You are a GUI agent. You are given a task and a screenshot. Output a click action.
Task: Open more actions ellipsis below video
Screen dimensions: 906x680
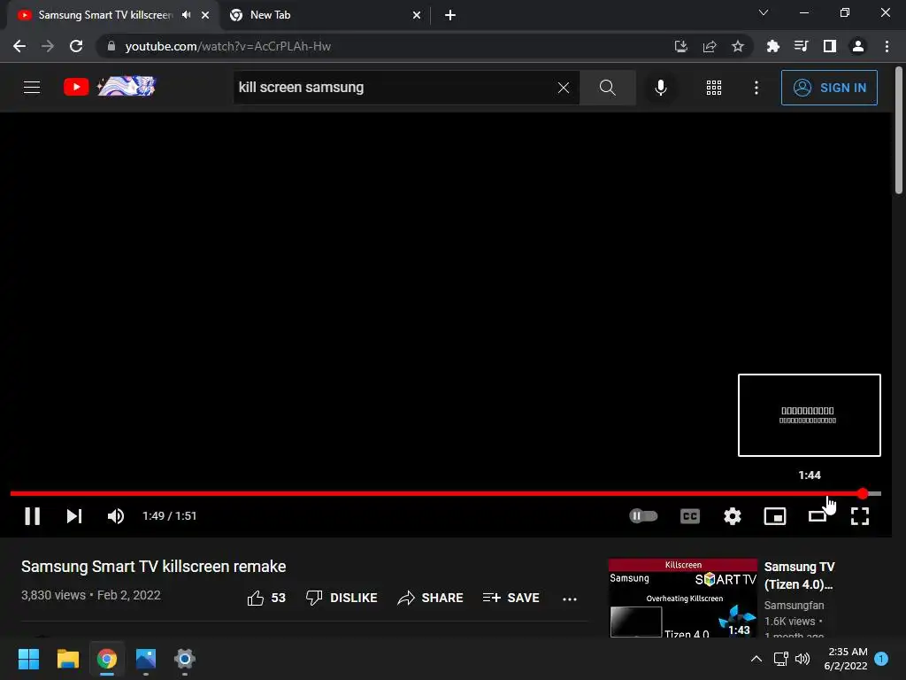tap(570, 599)
